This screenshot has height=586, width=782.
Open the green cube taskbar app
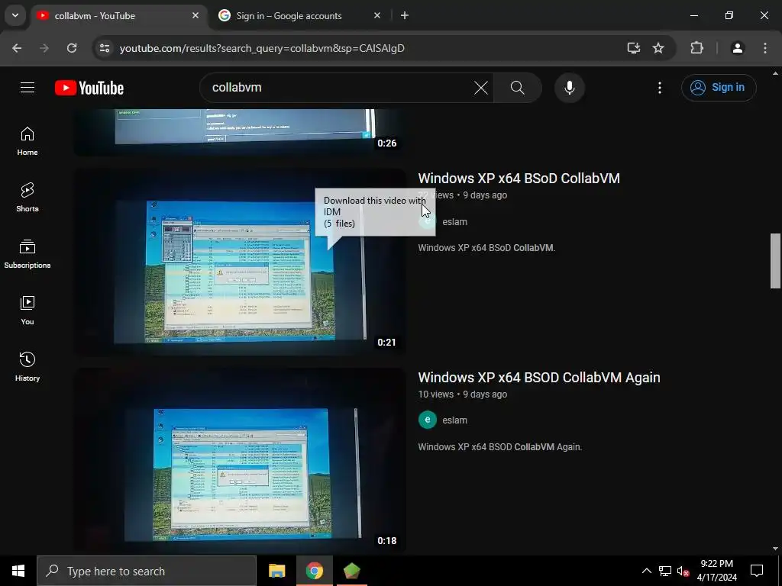[x=351, y=571]
